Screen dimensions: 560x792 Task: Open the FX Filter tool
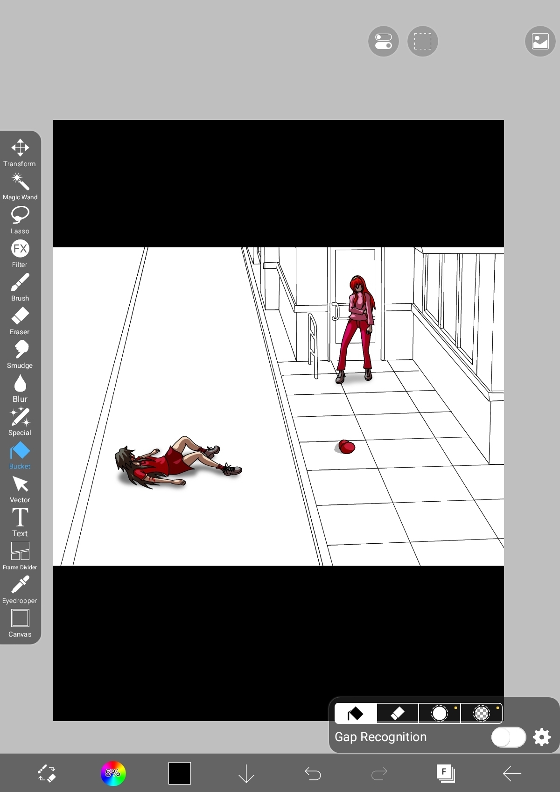coord(20,253)
